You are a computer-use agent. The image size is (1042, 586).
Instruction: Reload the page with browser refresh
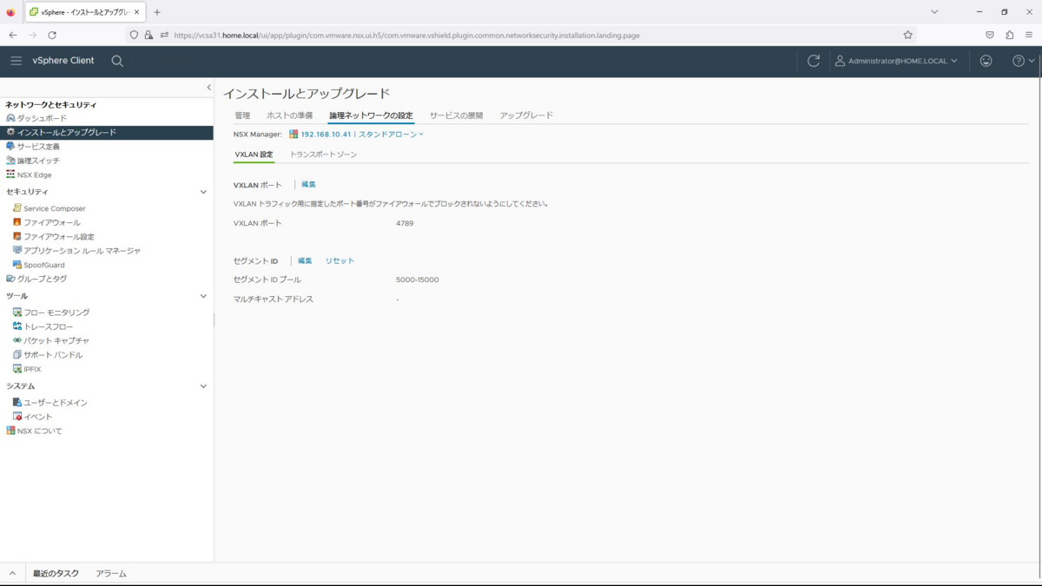point(52,35)
